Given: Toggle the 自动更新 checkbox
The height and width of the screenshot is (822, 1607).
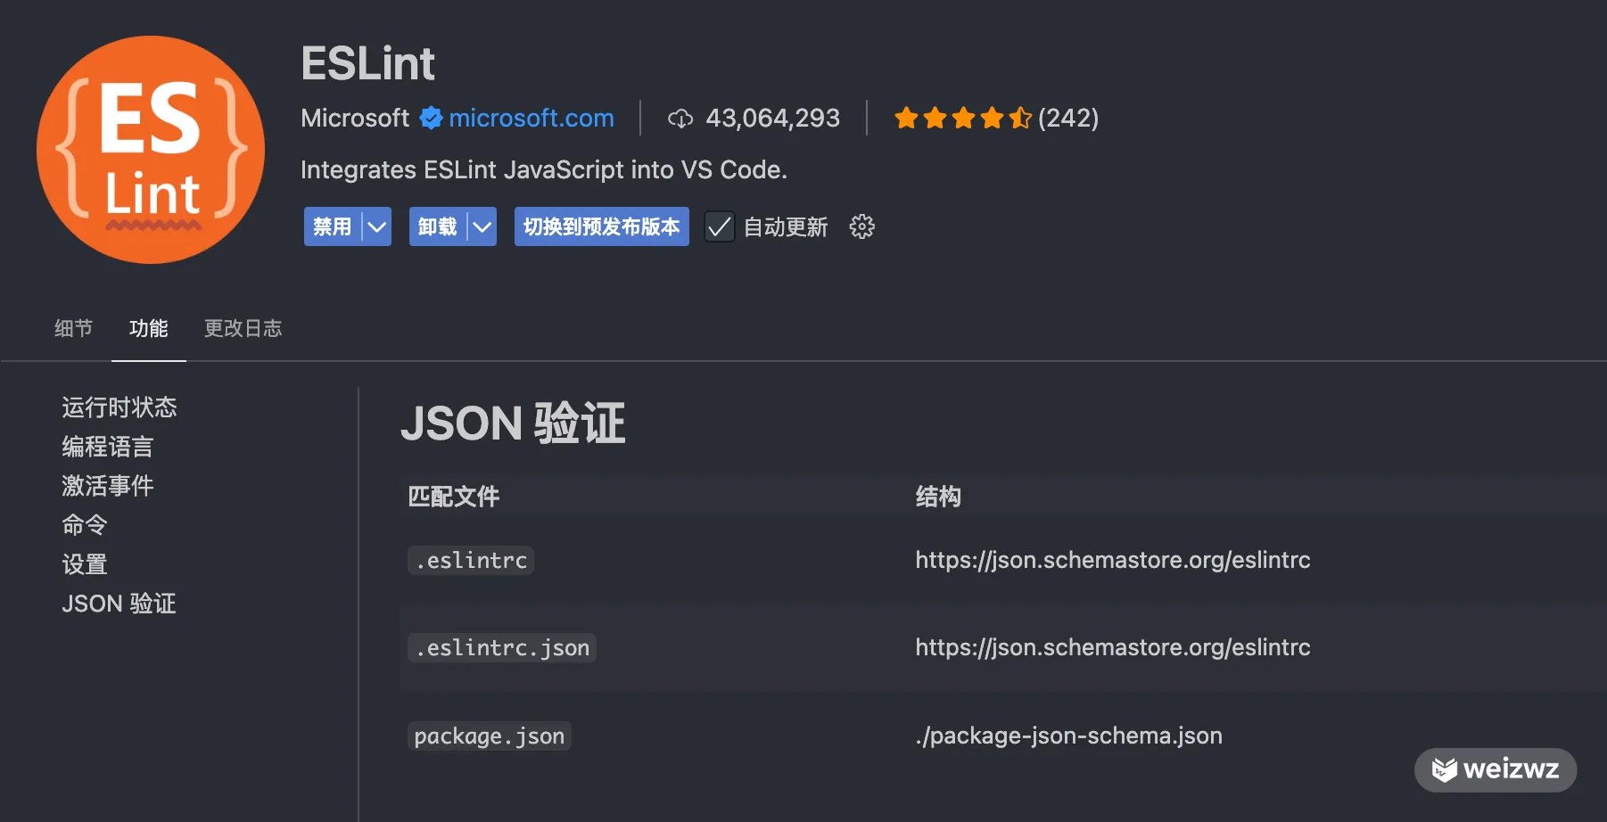Looking at the screenshot, I should [719, 226].
